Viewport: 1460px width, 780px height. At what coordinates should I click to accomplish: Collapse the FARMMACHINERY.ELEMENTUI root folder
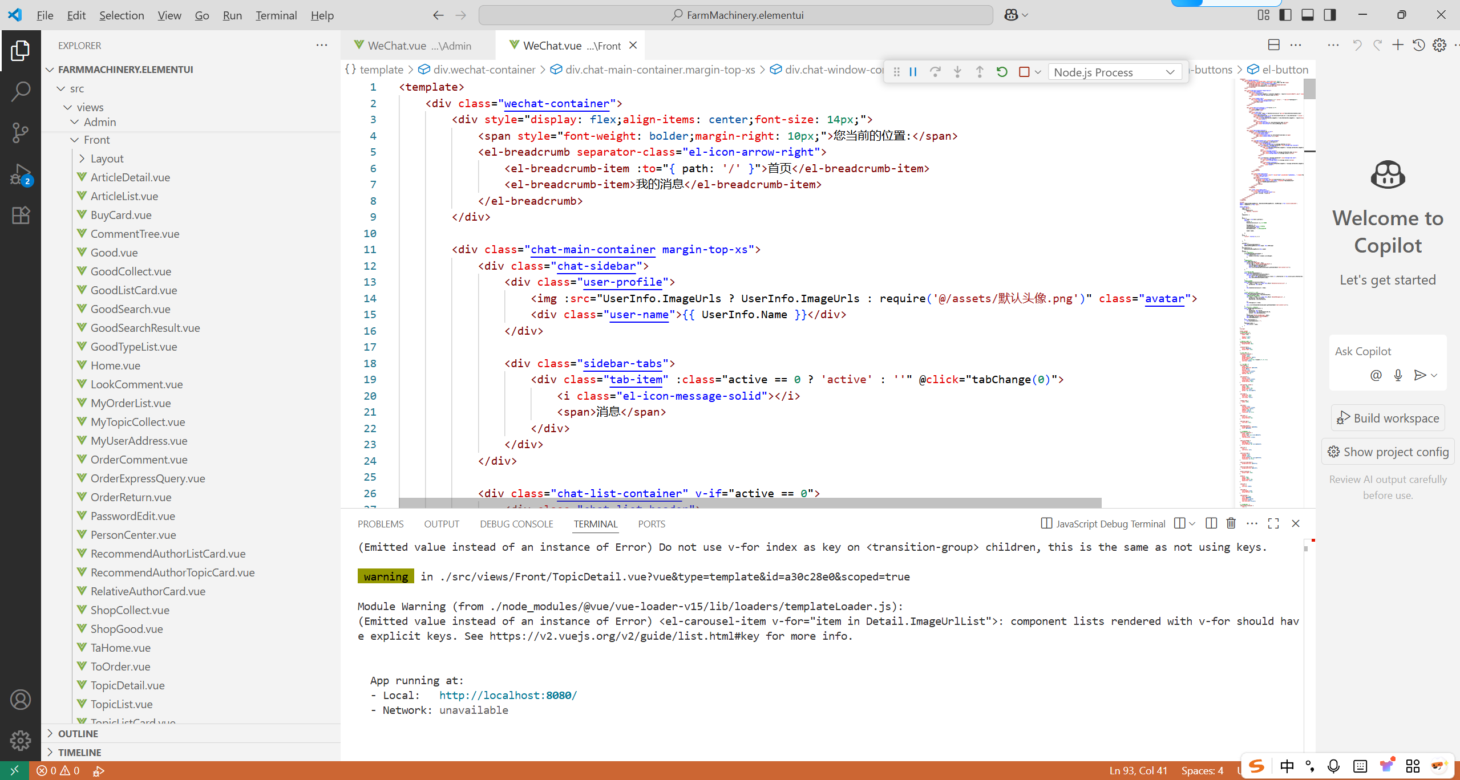coord(50,70)
